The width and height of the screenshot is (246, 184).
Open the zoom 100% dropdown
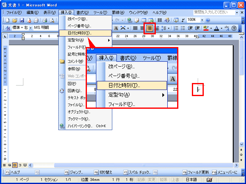[x=202, y=20]
